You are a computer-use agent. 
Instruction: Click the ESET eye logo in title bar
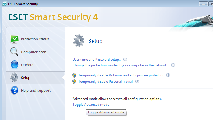point(5,4)
